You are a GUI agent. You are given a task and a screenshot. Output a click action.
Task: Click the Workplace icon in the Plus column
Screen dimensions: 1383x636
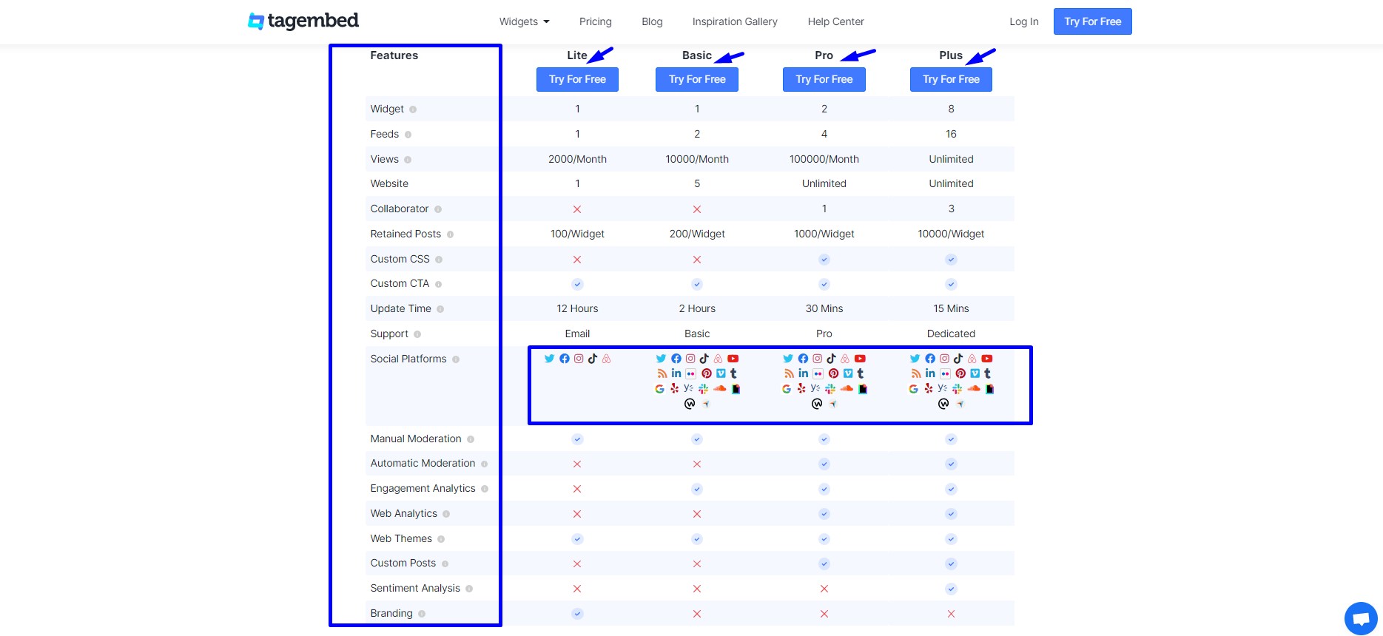(x=943, y=404)
